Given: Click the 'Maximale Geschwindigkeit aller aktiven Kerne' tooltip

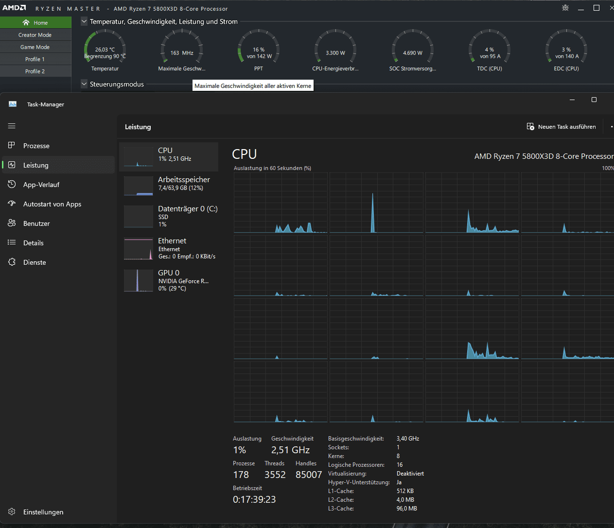Looking at the screenshot, I should (x=253, y=85).
